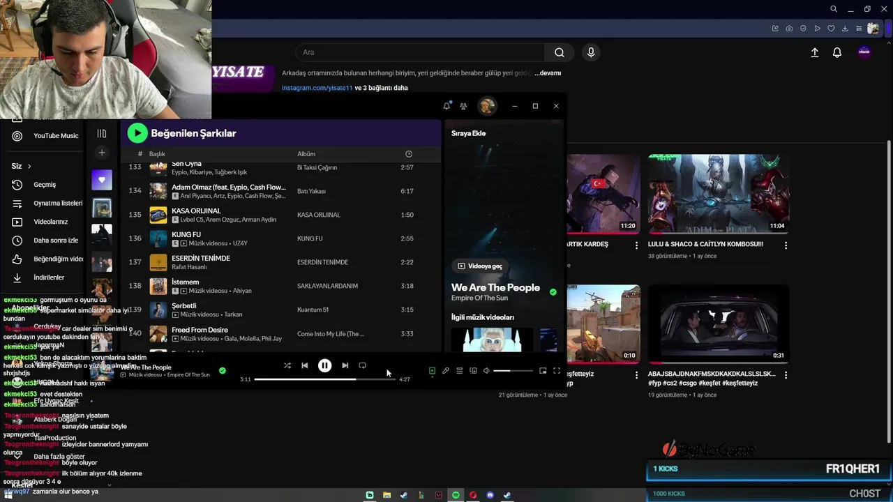The height and width of the screenshot is (502, 893).
Task: Select Şerbetli song by Tarkan
Action: (x=280, y=310)
